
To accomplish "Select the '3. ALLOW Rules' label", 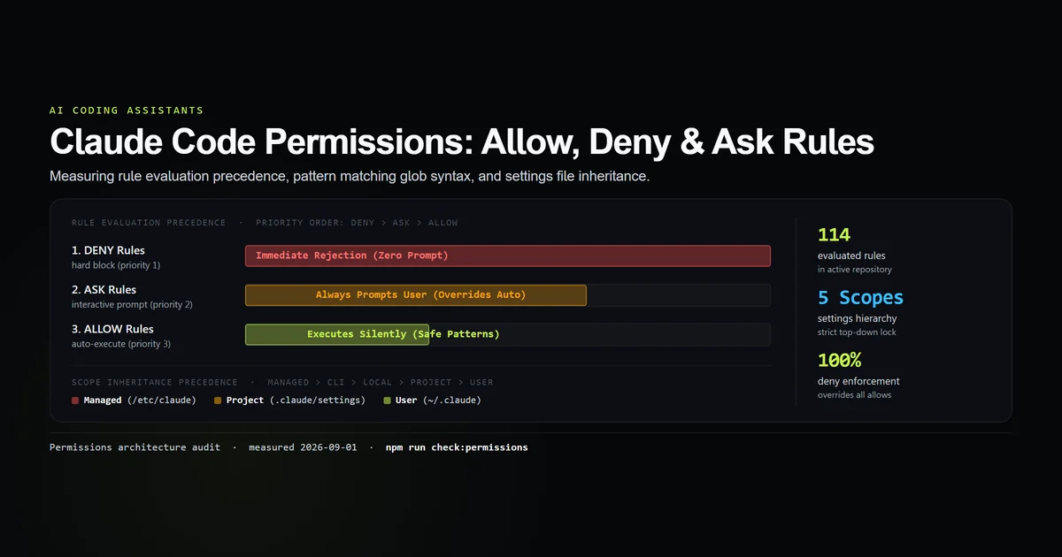I will [x=112, y=329].
